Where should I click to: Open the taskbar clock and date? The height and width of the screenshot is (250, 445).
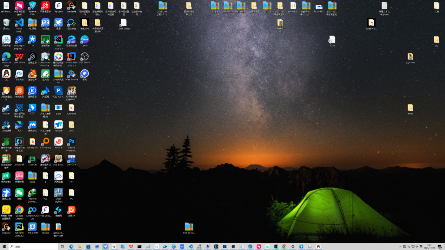(x=429, y=247)
